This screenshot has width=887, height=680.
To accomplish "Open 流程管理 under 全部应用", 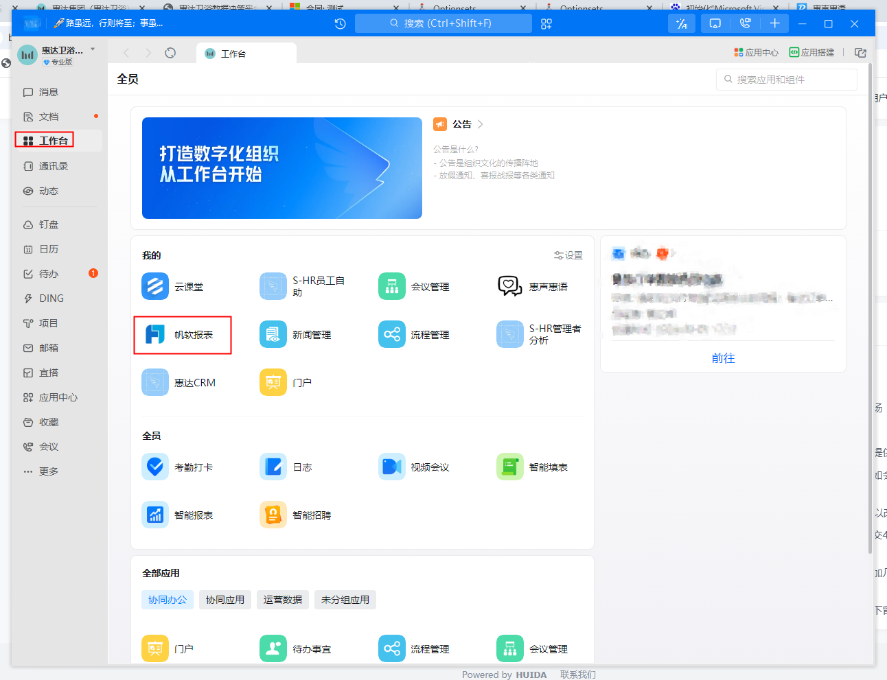I will click(x=392, y=648).
